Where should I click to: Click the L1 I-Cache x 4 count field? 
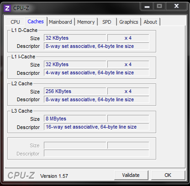128,64
